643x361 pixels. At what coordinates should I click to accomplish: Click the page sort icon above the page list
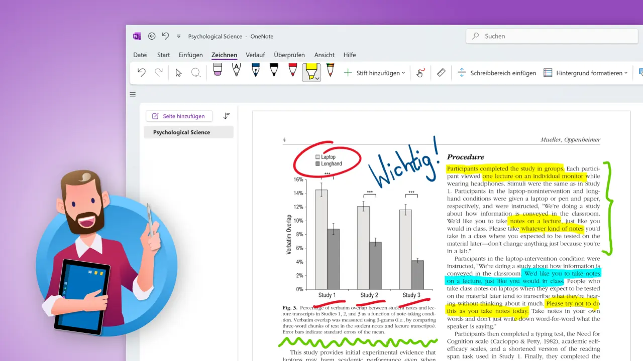click(226, 115)
